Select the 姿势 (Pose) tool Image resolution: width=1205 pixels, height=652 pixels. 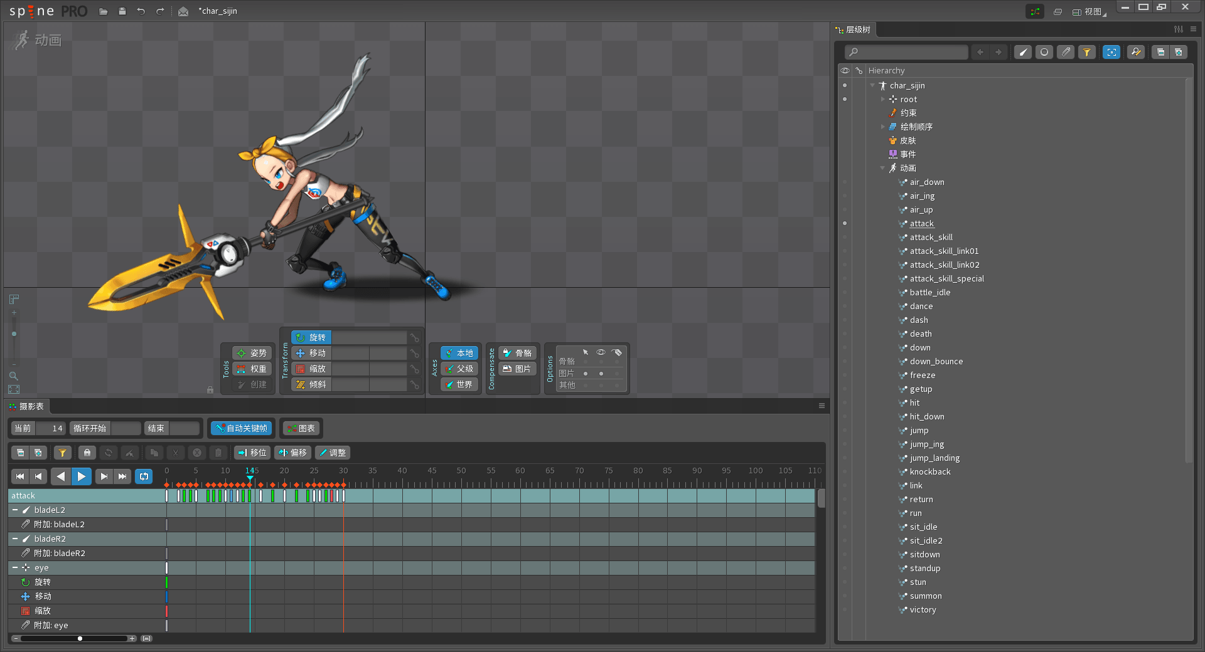[x=252, y=353]
